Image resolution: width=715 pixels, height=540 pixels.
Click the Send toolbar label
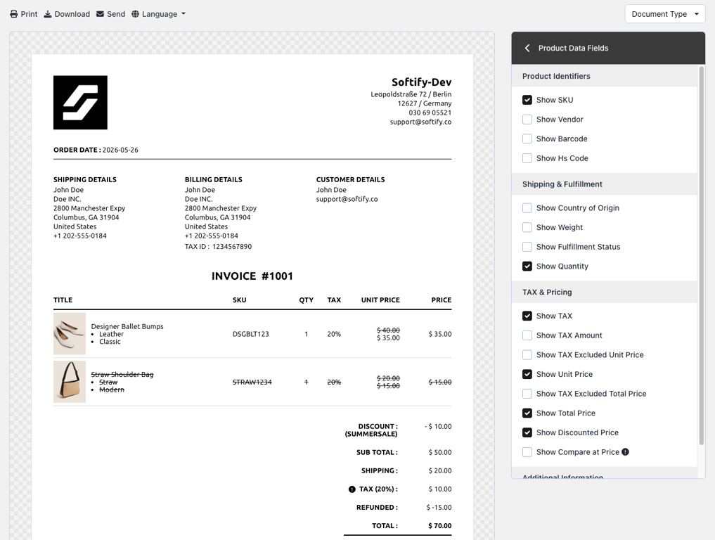point(116,14)
